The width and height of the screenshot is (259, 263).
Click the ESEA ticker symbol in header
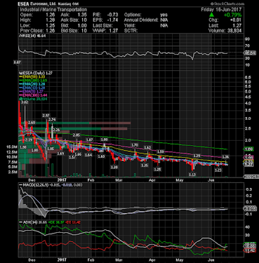23,4
